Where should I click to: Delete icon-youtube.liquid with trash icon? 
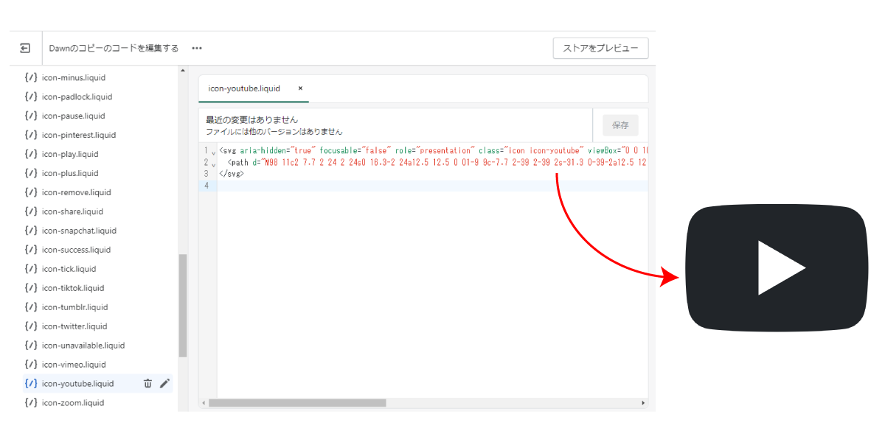(147, 383)
